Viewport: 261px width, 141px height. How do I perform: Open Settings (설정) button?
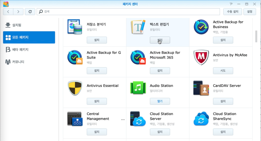[250, 12]
